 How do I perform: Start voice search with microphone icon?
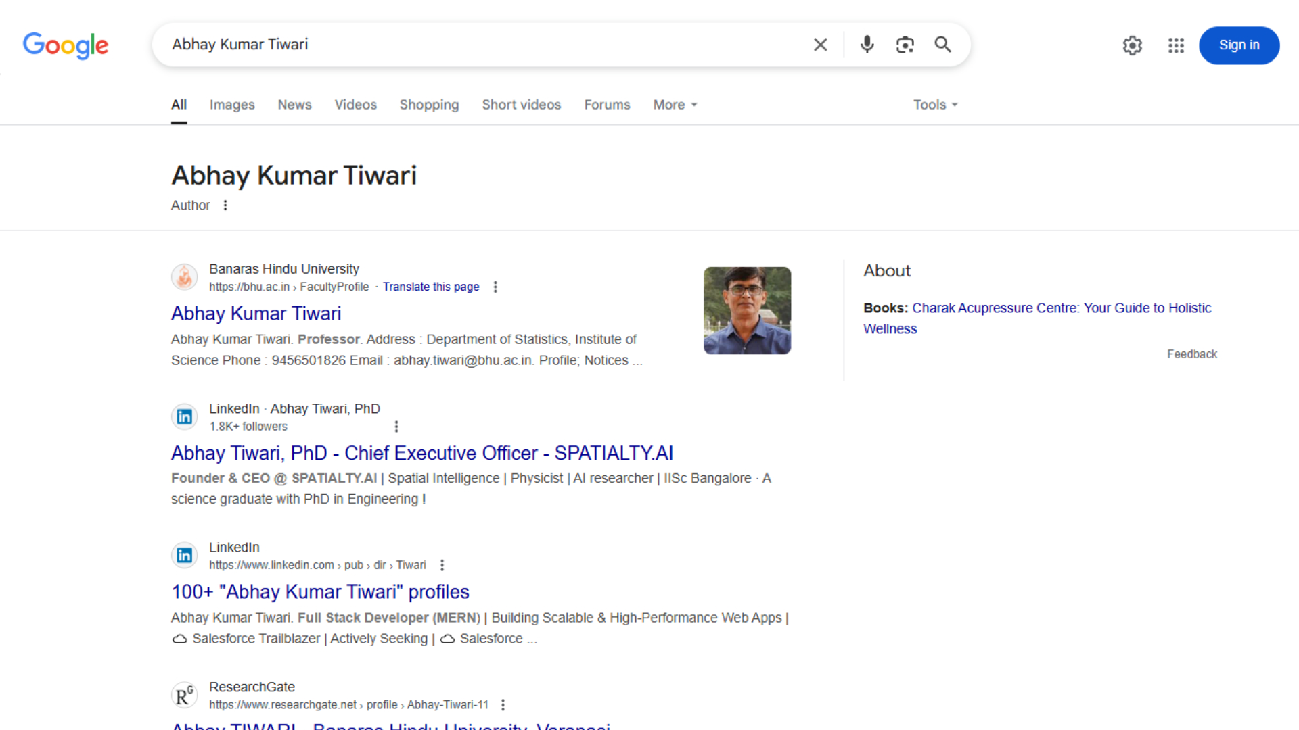867,45
